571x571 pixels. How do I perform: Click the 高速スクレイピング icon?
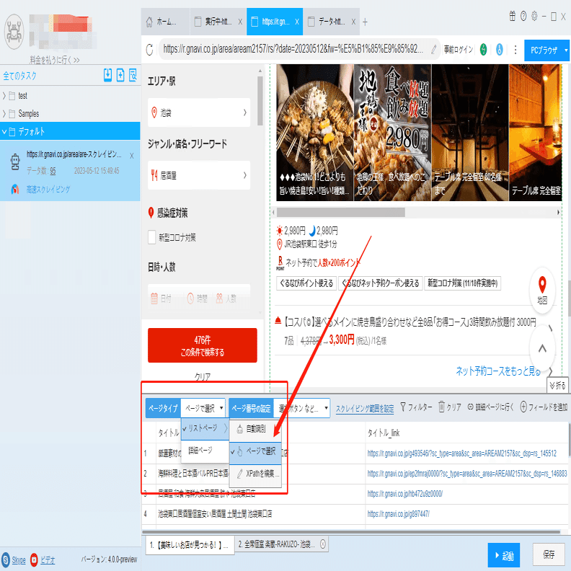(15, 189)
